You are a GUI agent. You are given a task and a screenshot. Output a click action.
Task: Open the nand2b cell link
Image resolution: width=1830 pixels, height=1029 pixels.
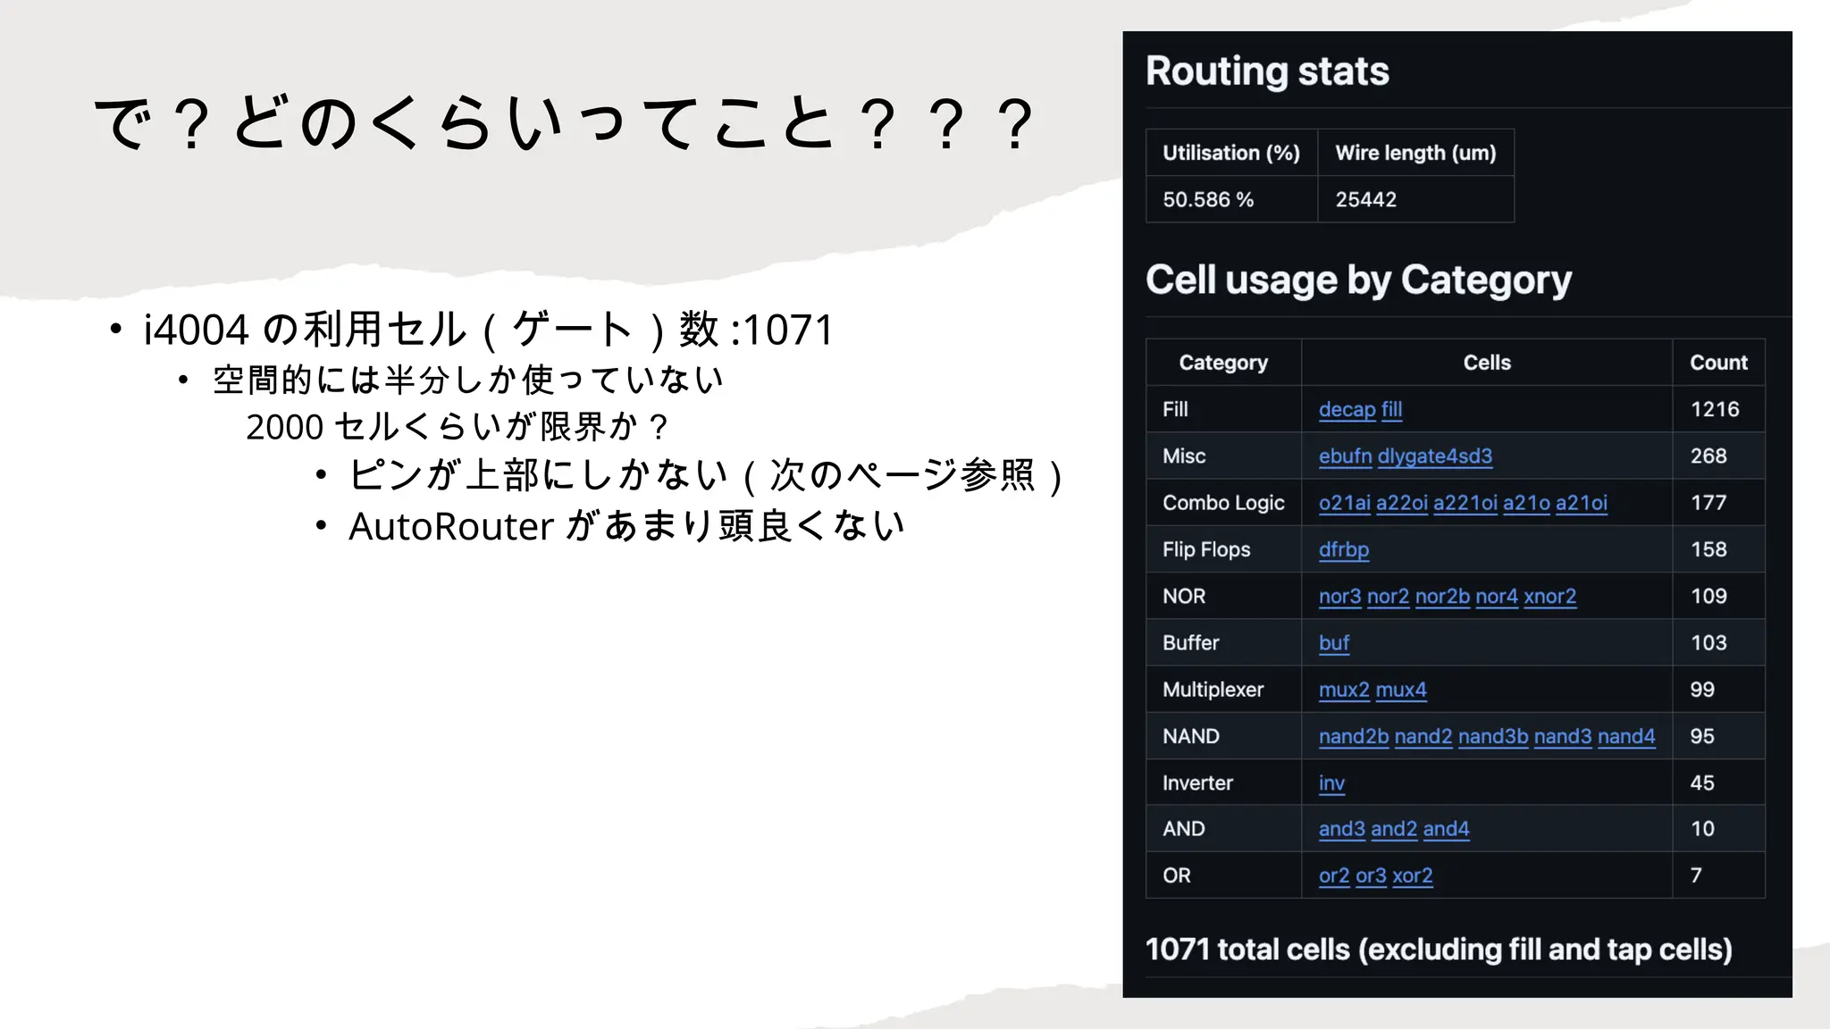point(1354,736)
